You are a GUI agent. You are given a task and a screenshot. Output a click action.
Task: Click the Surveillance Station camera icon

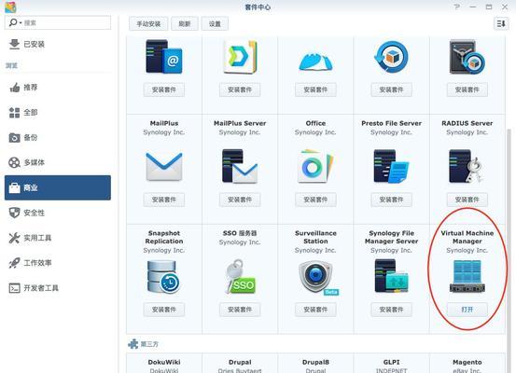coord(316,277)
